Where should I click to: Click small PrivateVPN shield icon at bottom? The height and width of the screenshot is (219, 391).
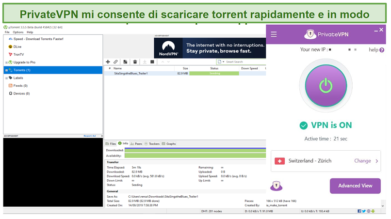click(277, 186)
